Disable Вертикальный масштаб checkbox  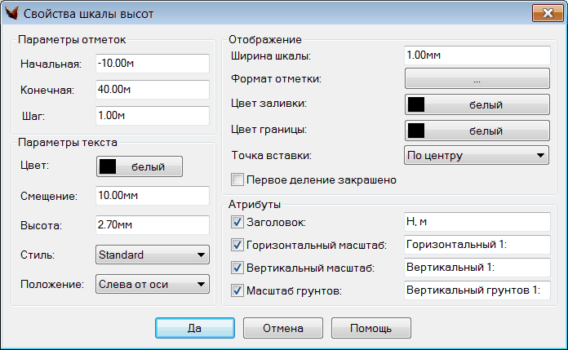[x=237, y=268]
